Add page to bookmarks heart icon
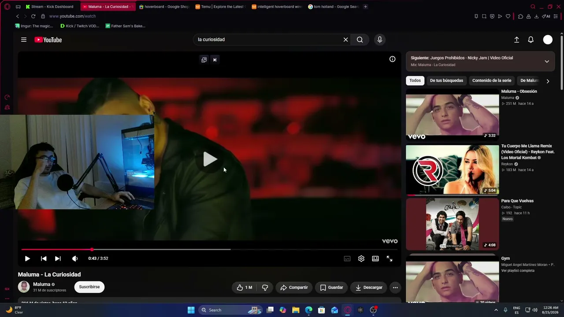This screenshot has width=564, height=317. pyautogui.click(x=508, y=16)
